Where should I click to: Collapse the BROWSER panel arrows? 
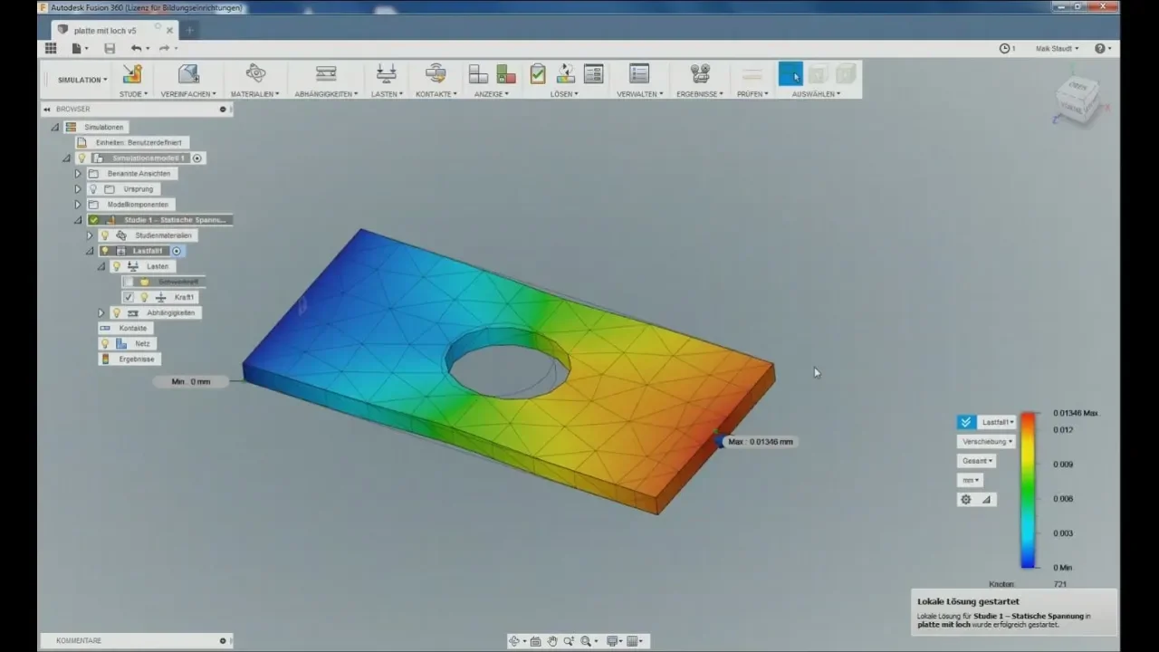[46, 110]
